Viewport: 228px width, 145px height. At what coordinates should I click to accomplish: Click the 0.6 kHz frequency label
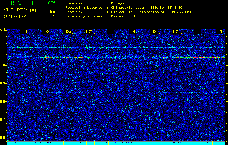(x=3, y=138)
